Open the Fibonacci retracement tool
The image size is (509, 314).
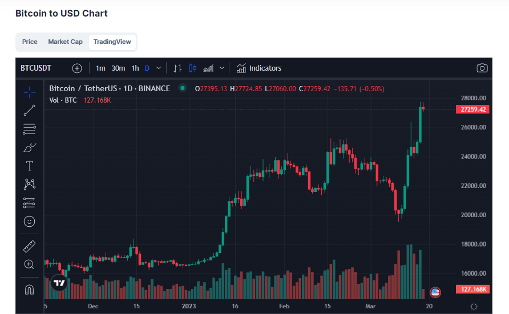click(30, 129)
